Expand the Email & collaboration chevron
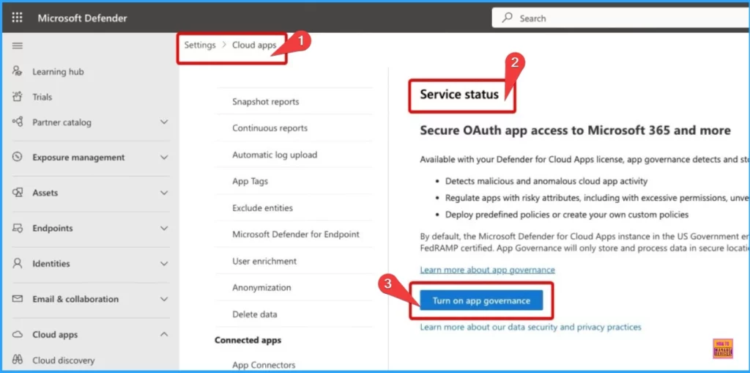Viewport: 750px width, 373px height. point(164,299)
